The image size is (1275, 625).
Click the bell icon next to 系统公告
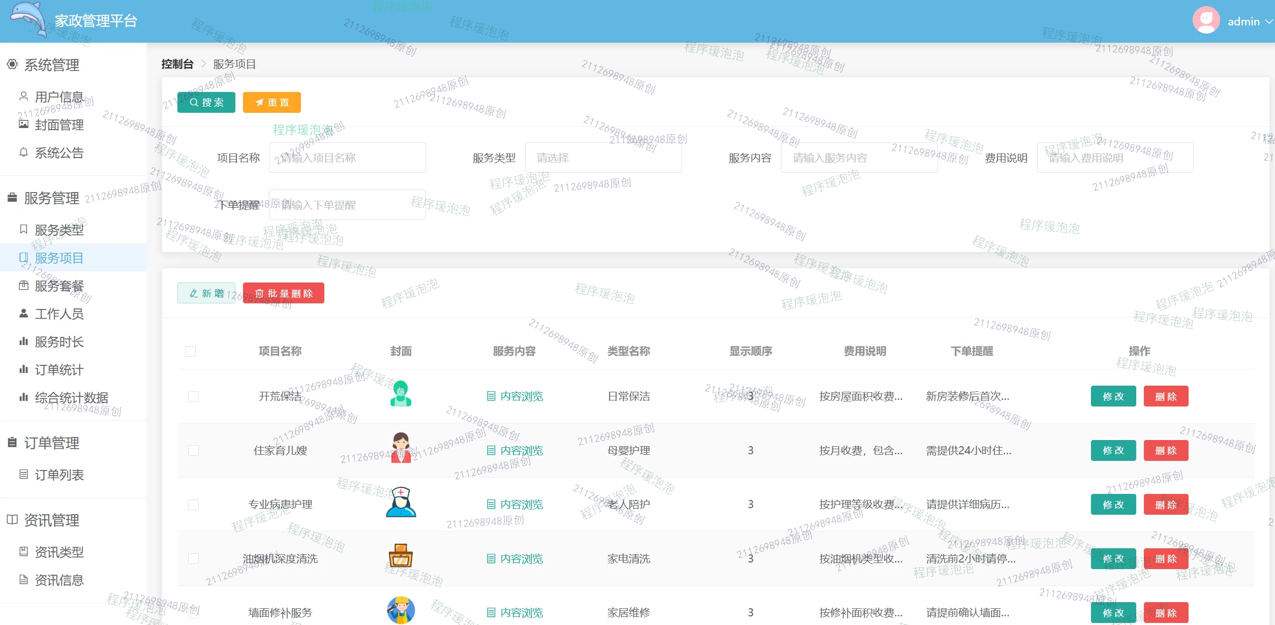click(23, 152)
